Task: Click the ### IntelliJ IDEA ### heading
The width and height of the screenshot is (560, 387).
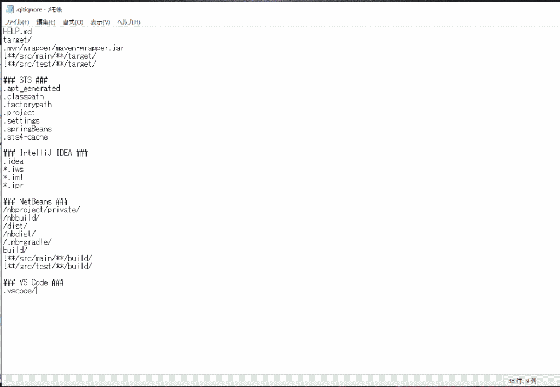Action: point(46,153)
